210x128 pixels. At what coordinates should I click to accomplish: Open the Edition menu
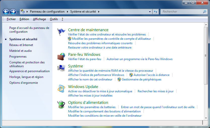pos(24,19)
